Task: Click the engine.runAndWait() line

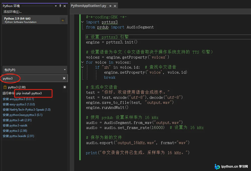Action: tap(107, 108)
